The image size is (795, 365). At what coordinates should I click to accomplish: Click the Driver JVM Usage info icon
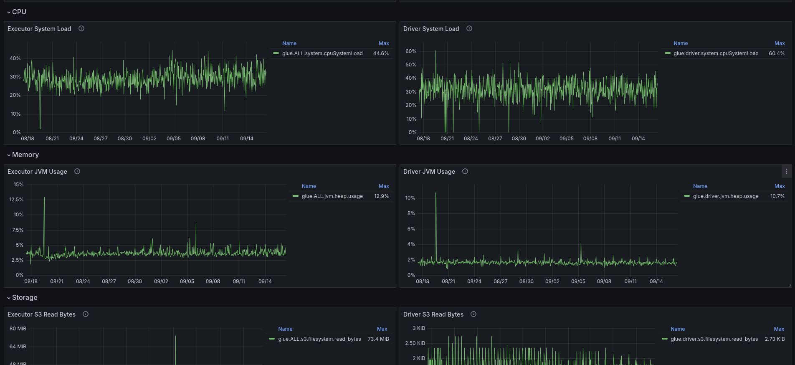(465, 172)
